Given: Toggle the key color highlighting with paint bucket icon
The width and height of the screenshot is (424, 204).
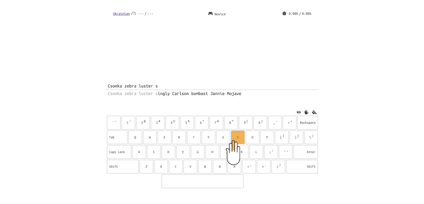Looking at the screenshot, I should click(314, 112).
